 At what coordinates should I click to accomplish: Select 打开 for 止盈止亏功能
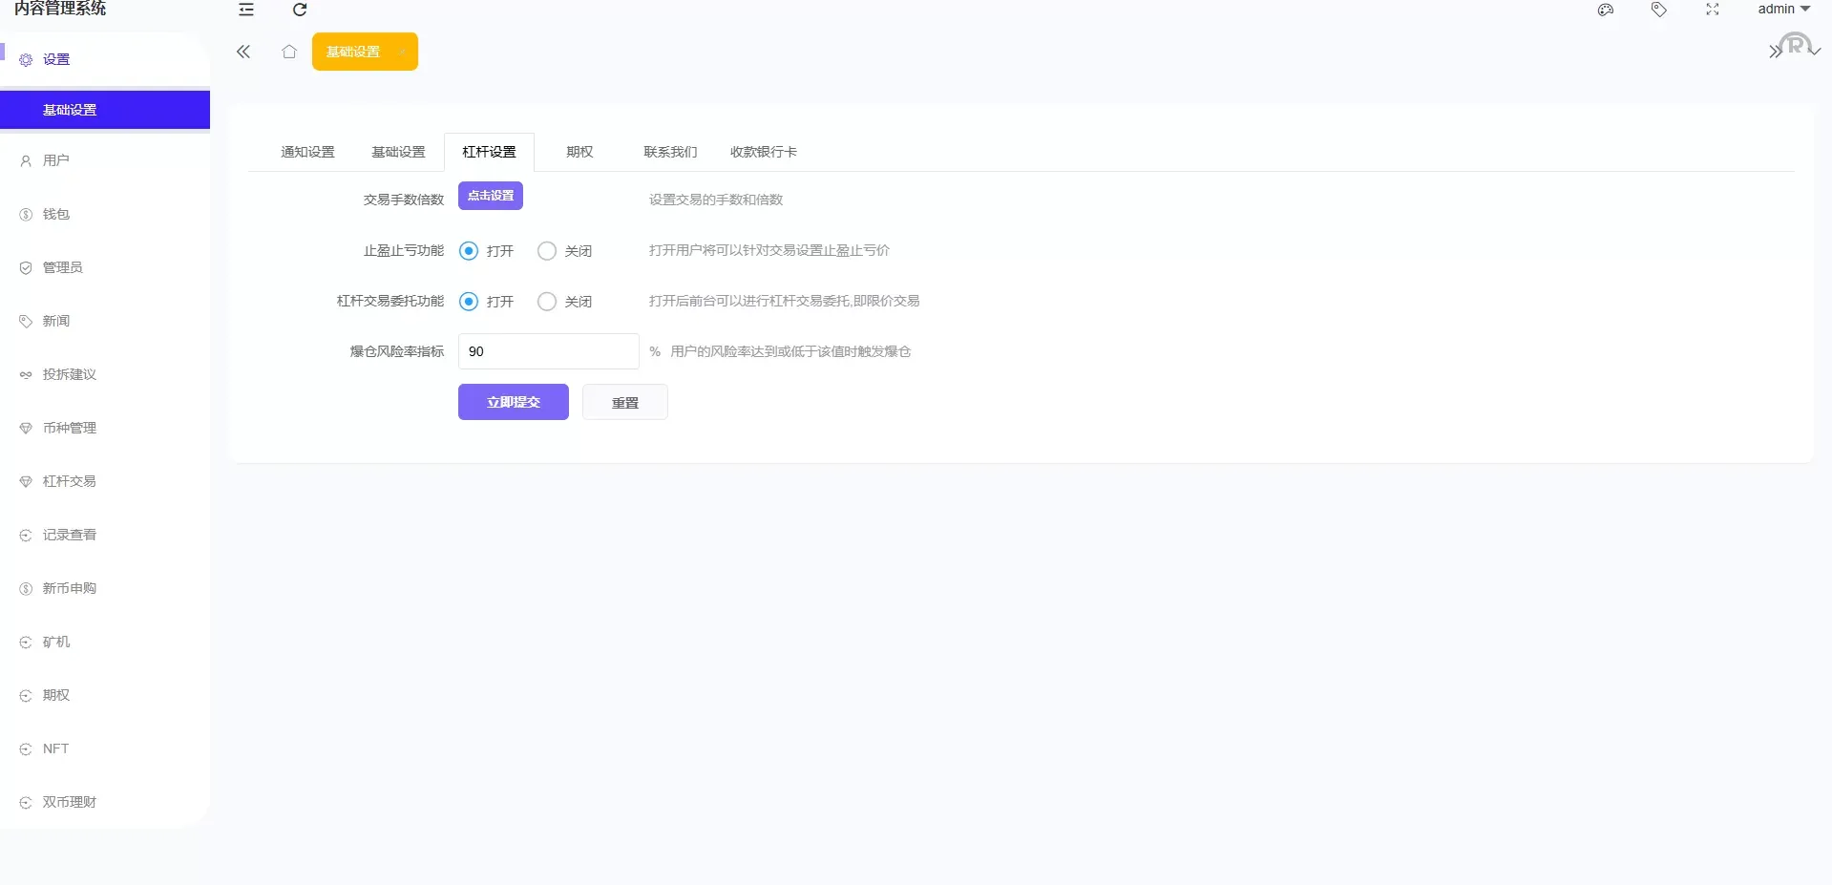tap(468, 250)
